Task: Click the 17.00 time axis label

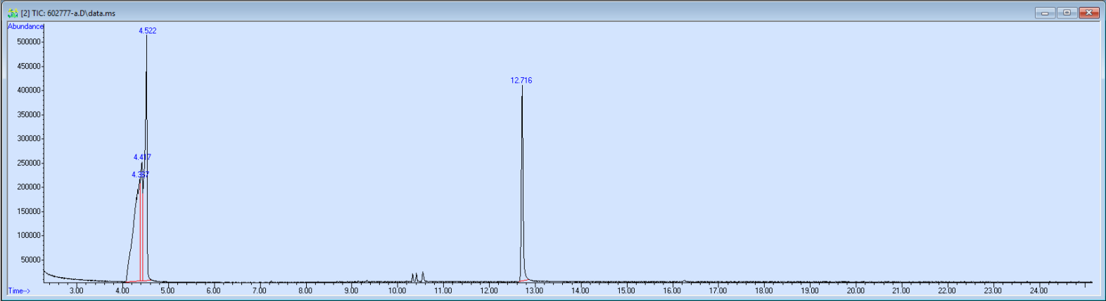Action: (x=718, y=290)
